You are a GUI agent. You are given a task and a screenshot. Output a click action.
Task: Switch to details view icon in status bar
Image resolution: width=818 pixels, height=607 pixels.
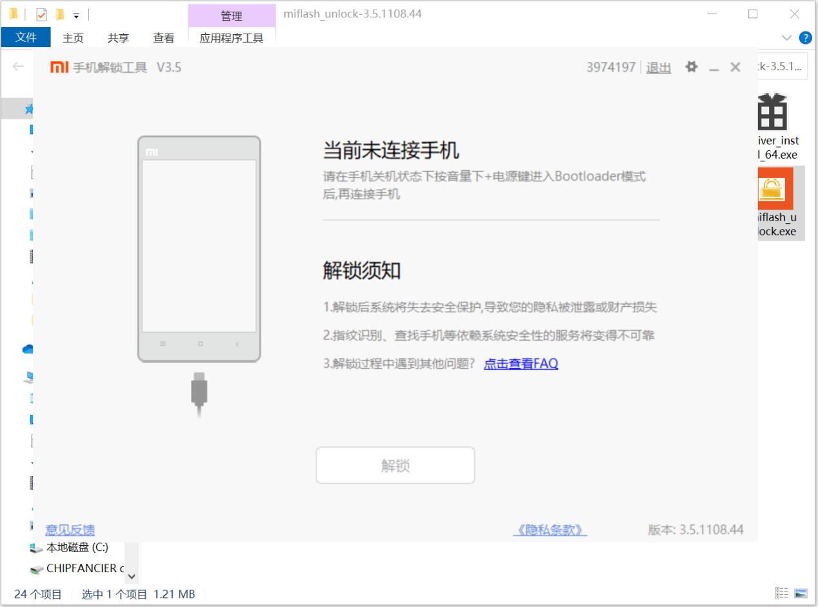coord(782,593)
